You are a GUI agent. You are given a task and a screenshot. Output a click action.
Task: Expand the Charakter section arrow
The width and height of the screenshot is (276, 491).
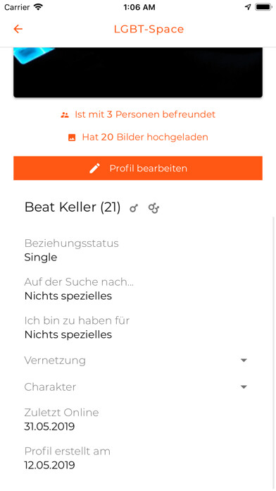point(244,387)
